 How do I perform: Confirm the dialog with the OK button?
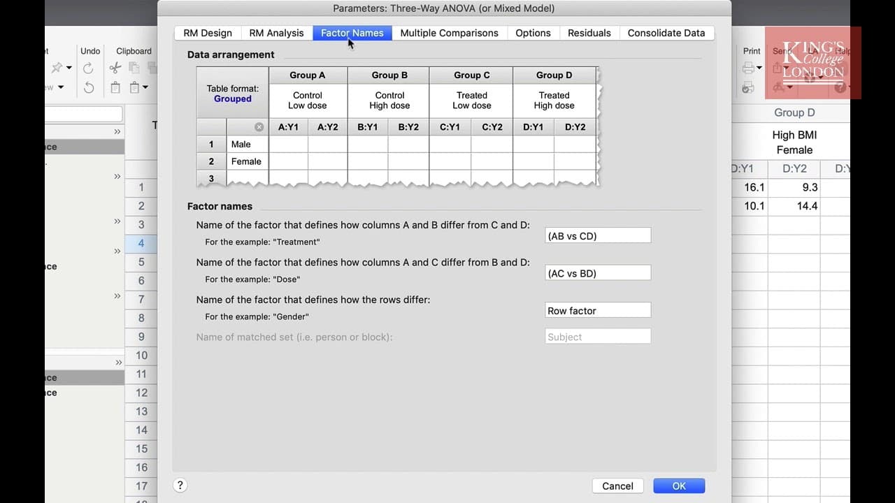point(679,486)
